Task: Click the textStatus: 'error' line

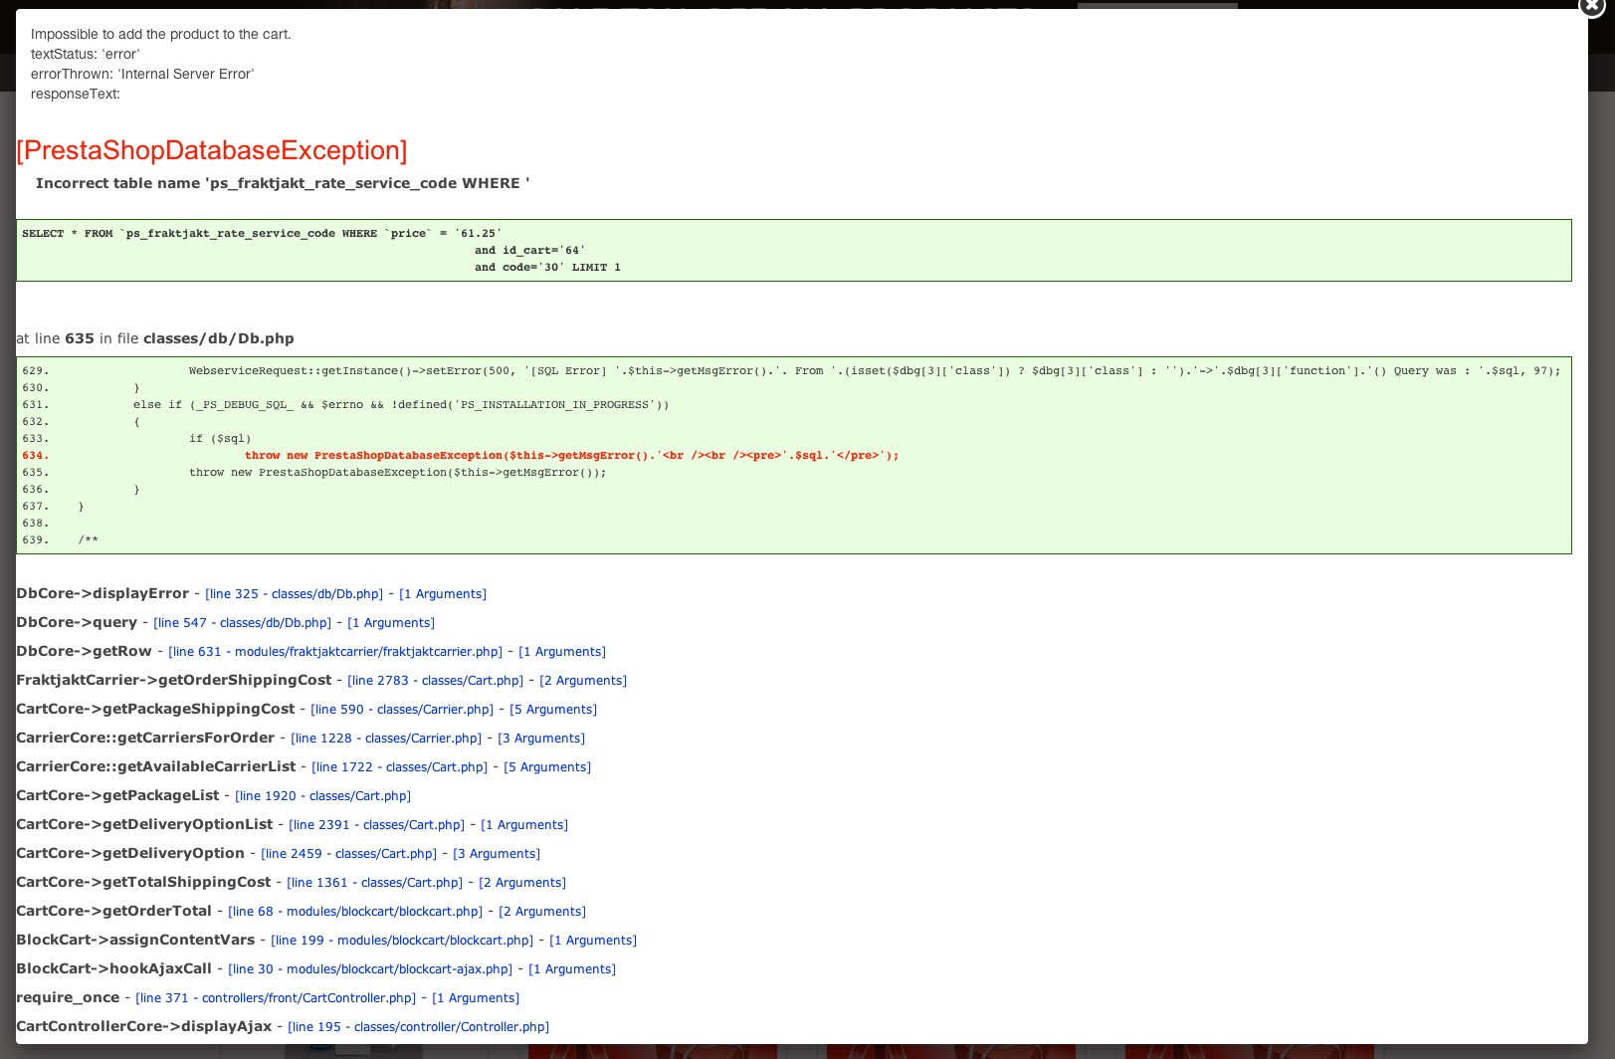Action: pyautogui.click(x=86, y=54)
